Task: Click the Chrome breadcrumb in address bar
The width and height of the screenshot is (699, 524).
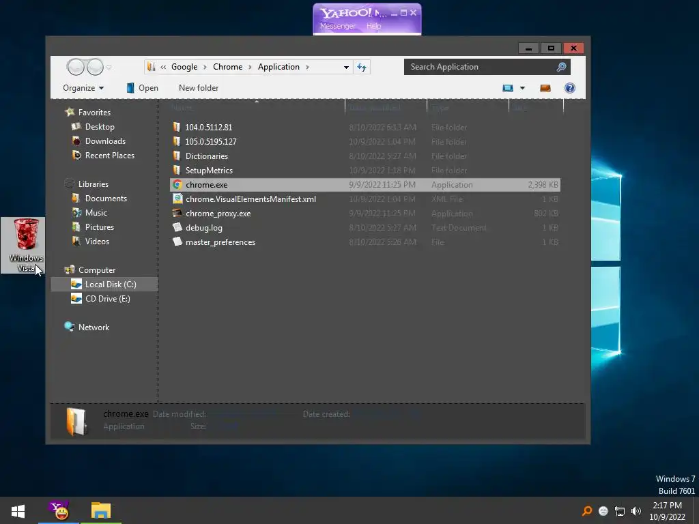Action: click(x=227, y=67)
